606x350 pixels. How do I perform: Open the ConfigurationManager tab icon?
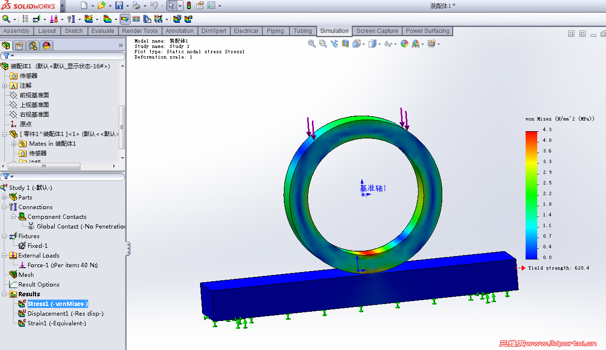pos(33,46)
